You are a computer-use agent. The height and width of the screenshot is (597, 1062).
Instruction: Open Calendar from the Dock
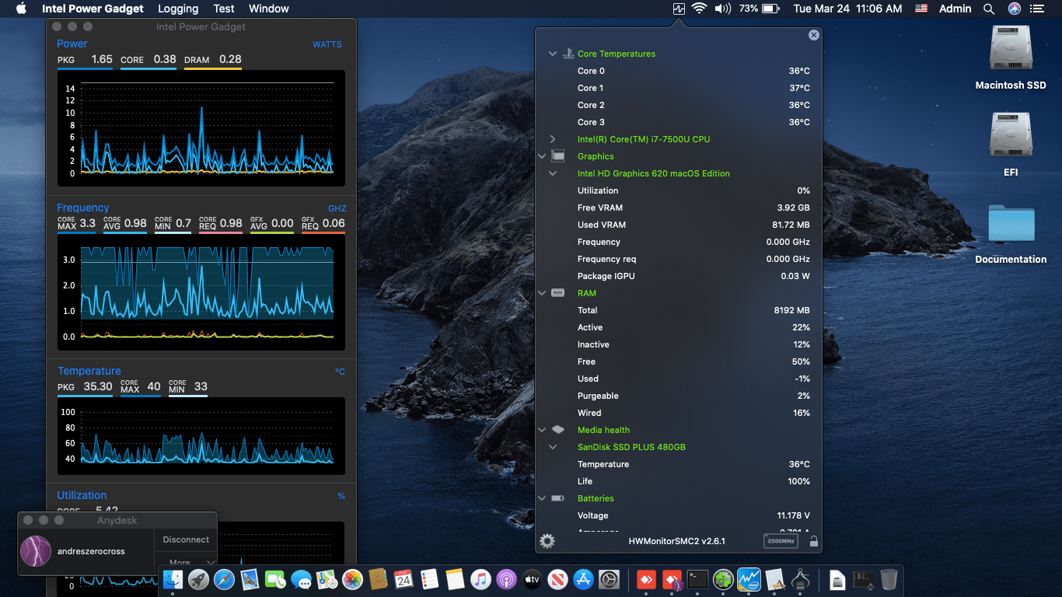pos(403,579)
